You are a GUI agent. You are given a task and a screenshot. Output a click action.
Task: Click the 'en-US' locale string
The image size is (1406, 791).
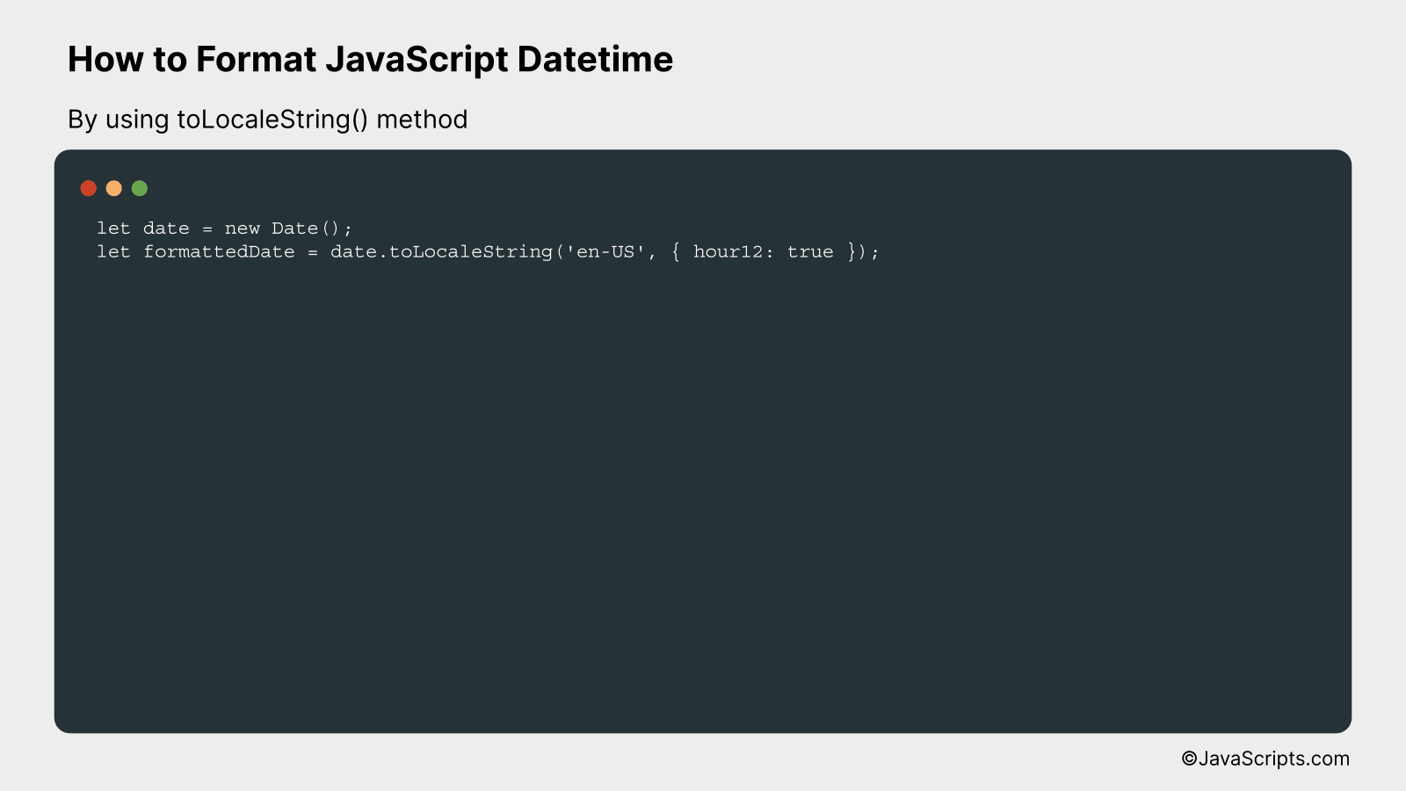(603, 251)
